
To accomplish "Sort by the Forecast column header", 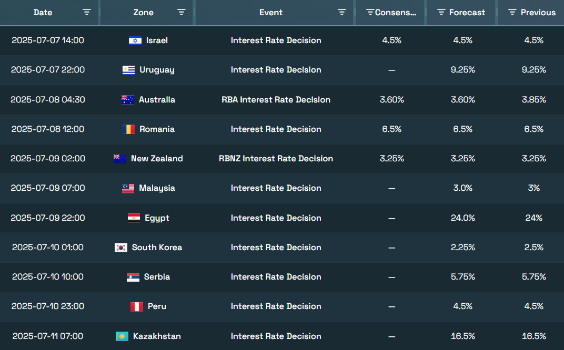I will [467, 12].
